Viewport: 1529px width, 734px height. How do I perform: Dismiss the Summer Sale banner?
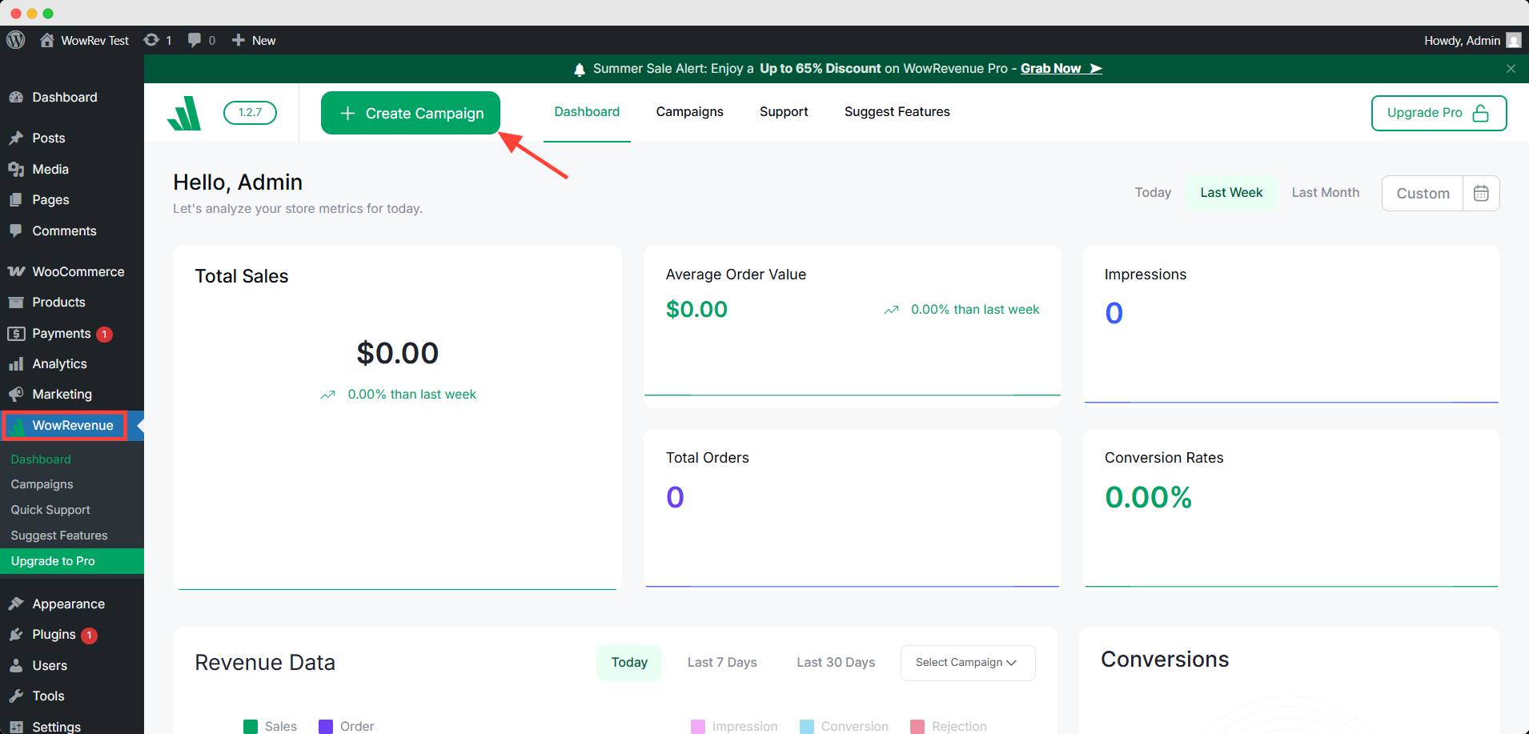pyautogui.click(x=1511, y=69)
